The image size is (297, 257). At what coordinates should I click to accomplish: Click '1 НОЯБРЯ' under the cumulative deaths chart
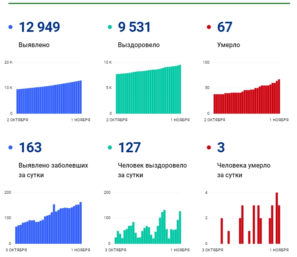279,120
